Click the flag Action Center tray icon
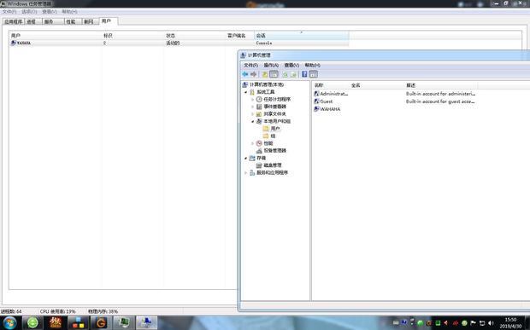Image resolution: width=530 pixels, height=330 pixels. (x=474, y=323)
